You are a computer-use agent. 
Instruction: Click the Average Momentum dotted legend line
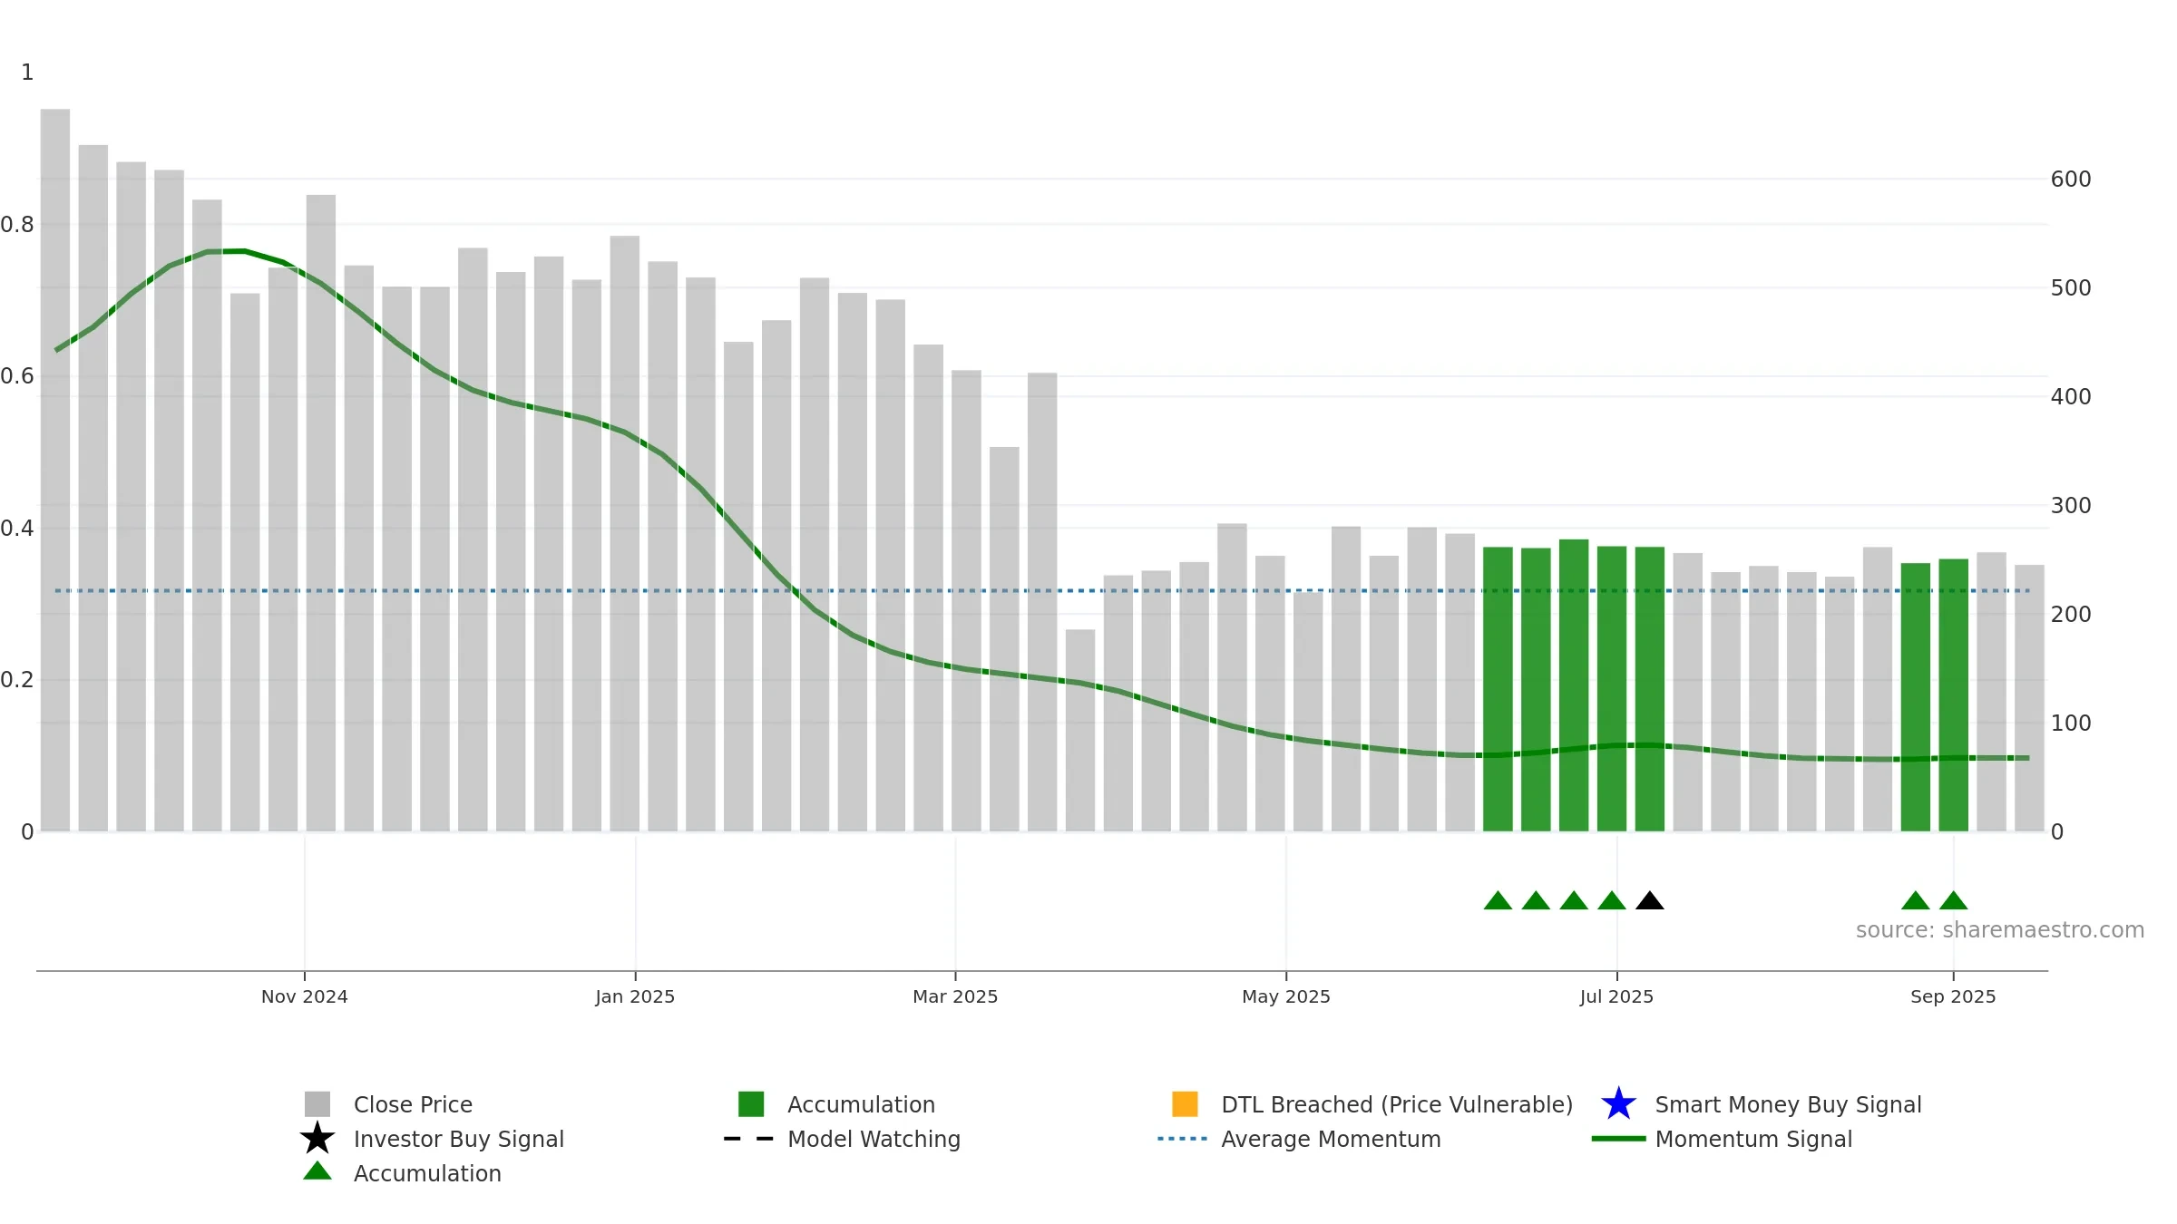pos(1183,1139)
